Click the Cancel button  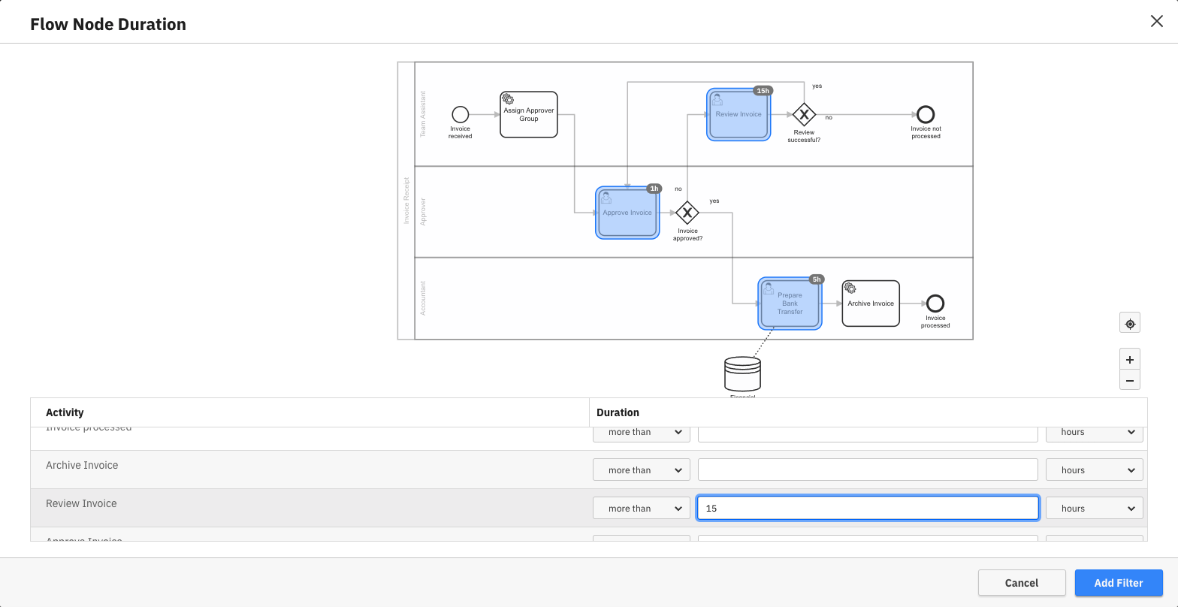1021,583
